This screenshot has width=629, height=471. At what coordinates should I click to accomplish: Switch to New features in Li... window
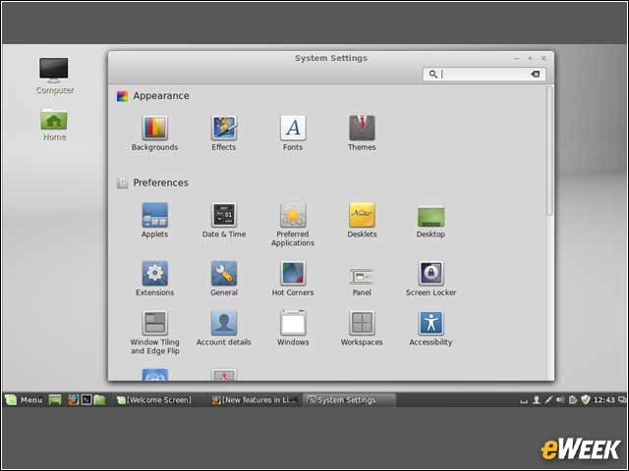click(x=256, y=399)
